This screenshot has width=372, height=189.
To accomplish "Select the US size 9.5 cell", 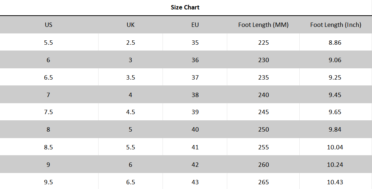I will point(48,182).
